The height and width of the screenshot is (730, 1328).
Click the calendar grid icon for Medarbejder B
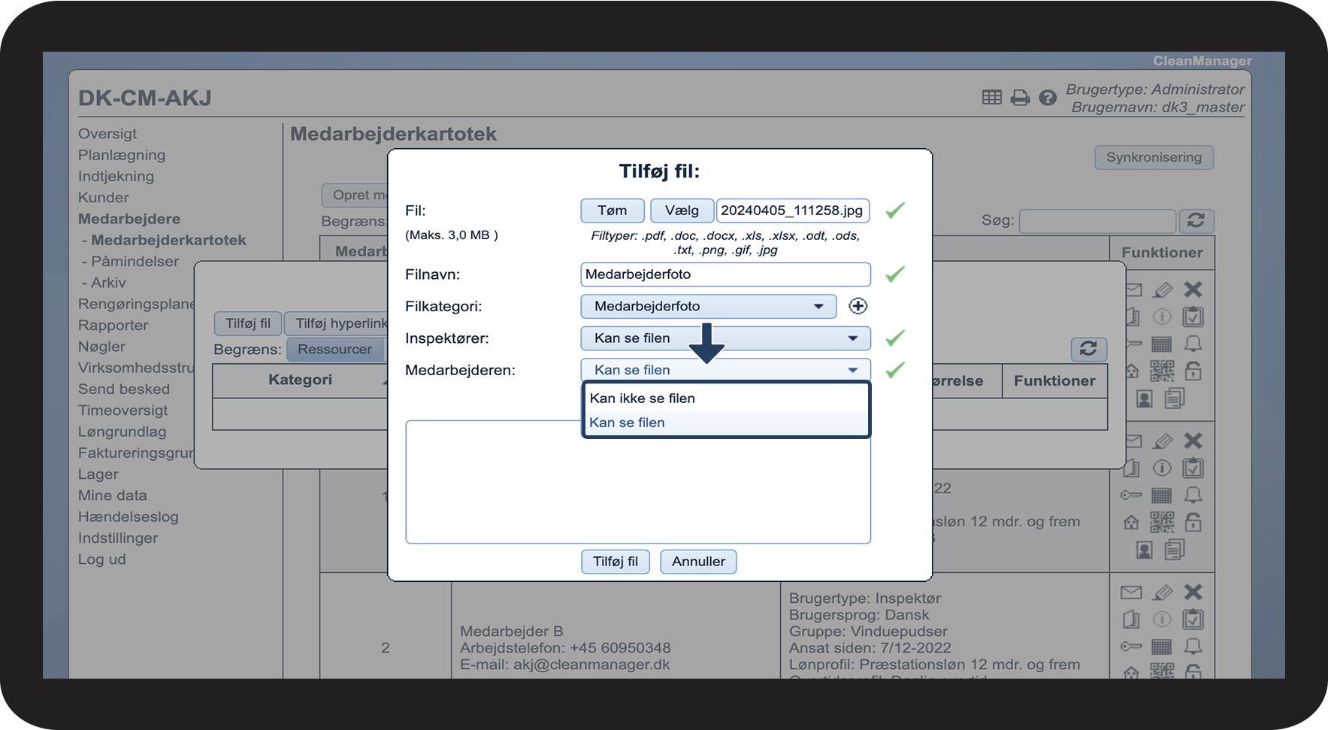pos(1162,647)
